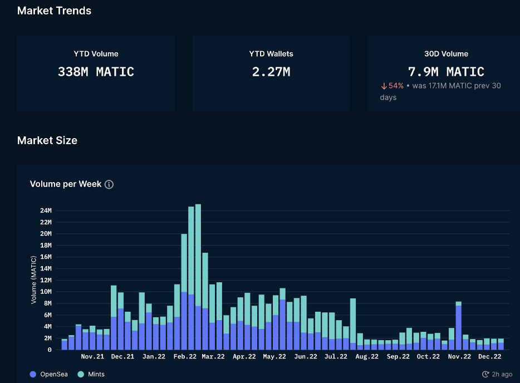Click the blue OpenSea legend dot
The image size is (520, 383).
click(33, 375)
